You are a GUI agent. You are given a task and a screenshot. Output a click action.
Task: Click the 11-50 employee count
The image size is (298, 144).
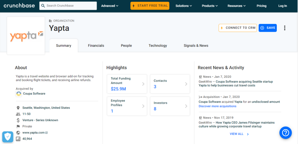pos(26,114)
